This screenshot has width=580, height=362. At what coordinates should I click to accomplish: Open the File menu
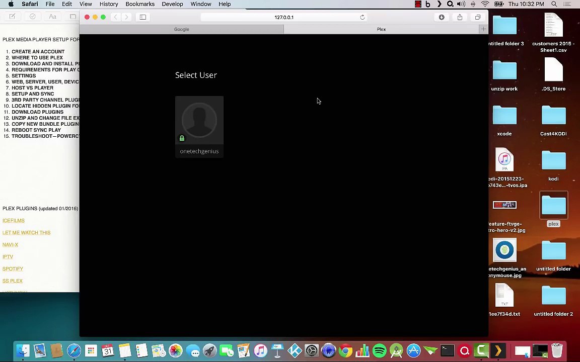(x=50, y=4)
